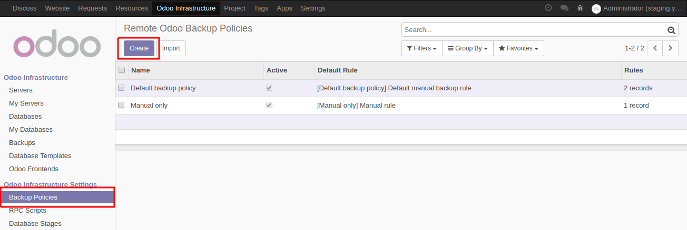
Task: Open the Requests menu
Action: pos(92,8)
